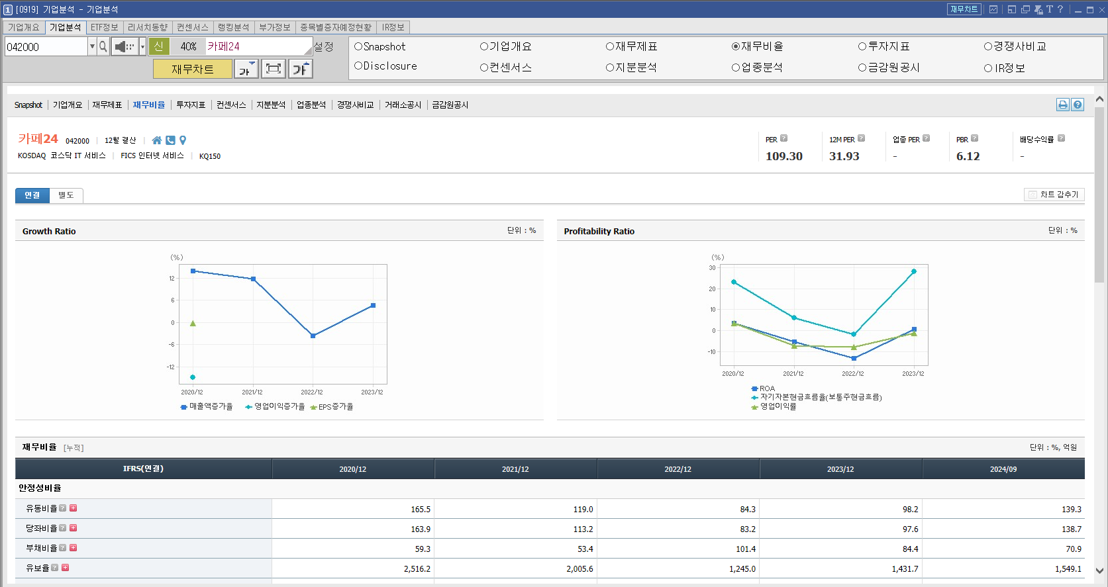The width and height of the screenshot is (1108, 587).
Task: Click the green 신 badge icon
Action: pyautogui.click(x=159, y=46)
